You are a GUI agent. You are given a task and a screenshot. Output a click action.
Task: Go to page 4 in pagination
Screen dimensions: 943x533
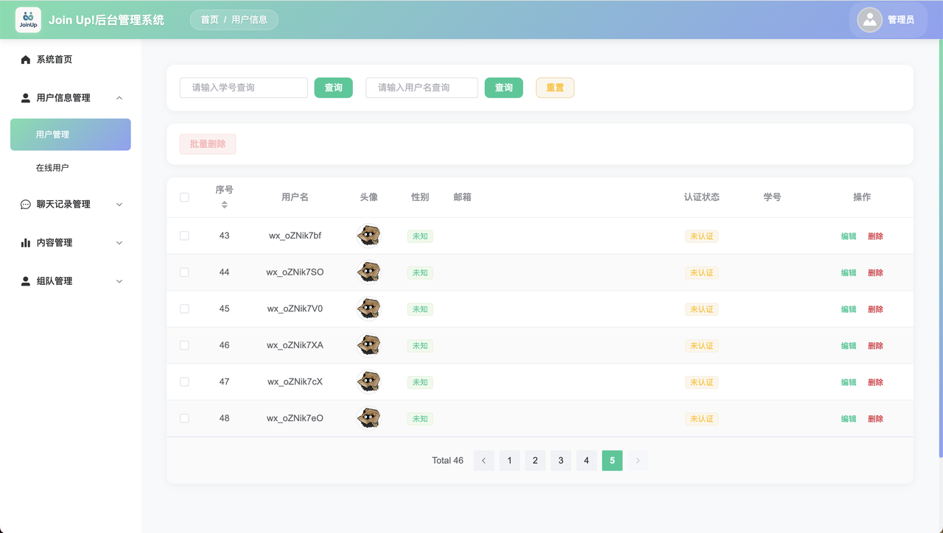[x=586, y=461]
